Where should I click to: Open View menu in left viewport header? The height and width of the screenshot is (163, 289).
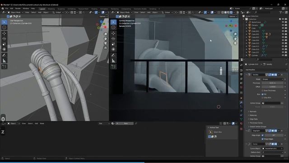[x=27, y=12]
